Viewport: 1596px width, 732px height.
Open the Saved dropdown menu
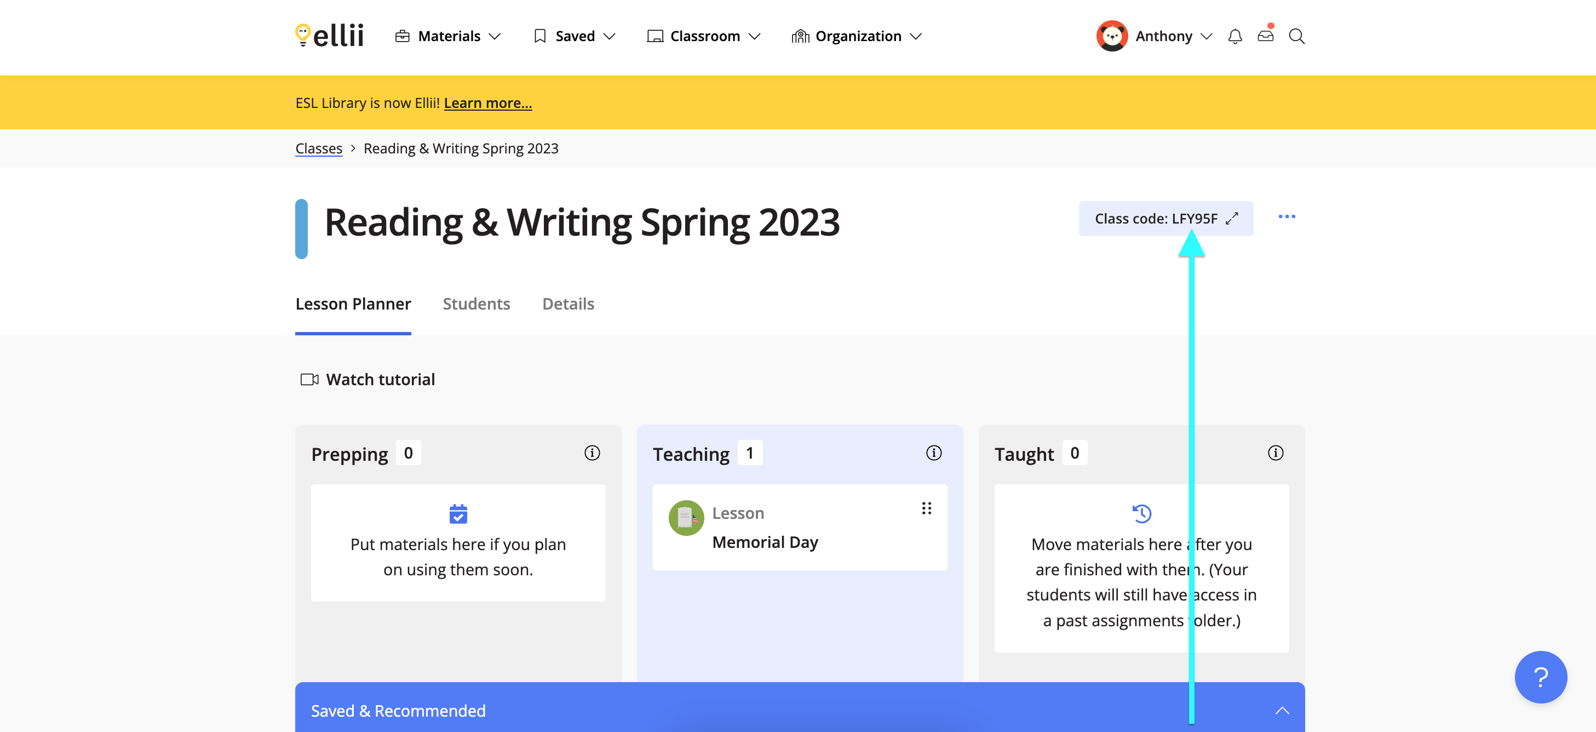coord(574,37)
